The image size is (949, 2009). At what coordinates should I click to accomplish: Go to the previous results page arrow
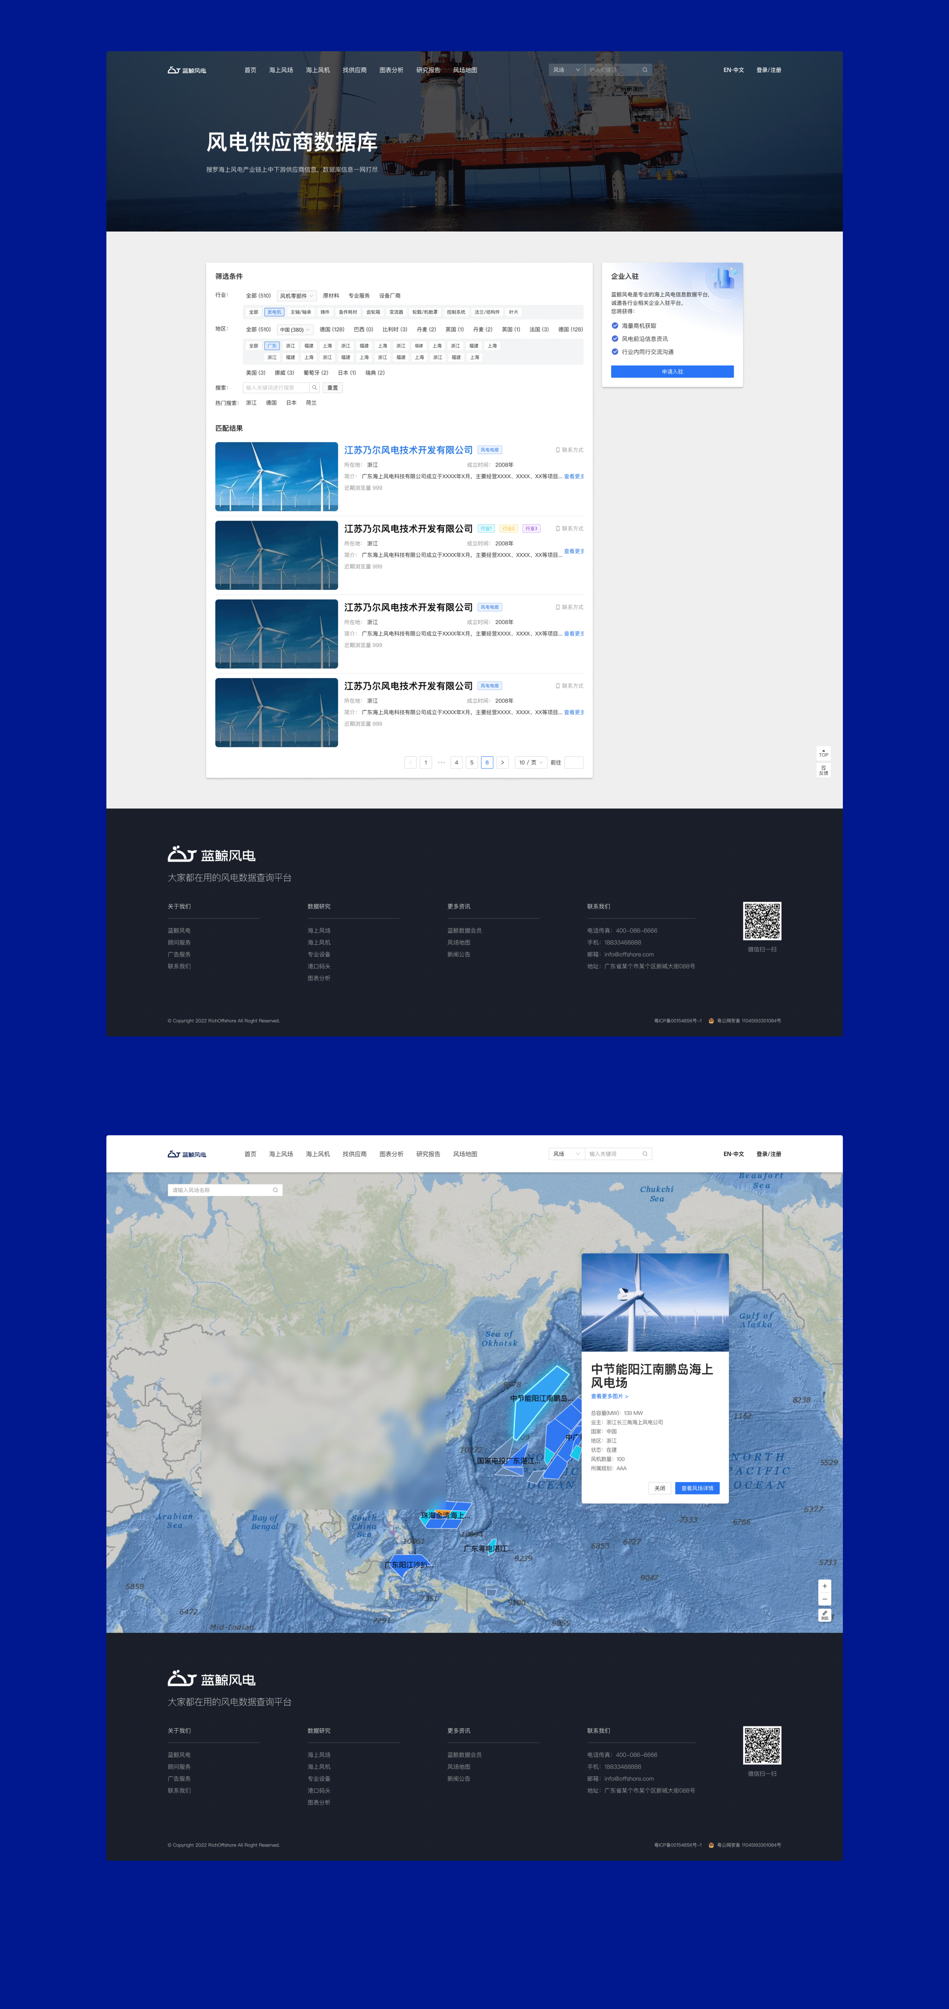pyautogui.click(x=410, y=763)
